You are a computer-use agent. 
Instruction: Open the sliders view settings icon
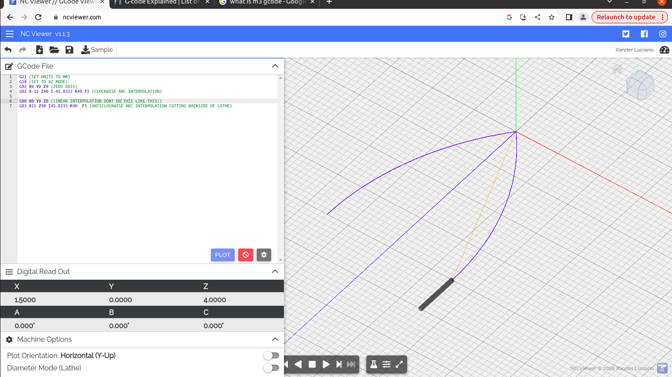[x=386, y=364]
